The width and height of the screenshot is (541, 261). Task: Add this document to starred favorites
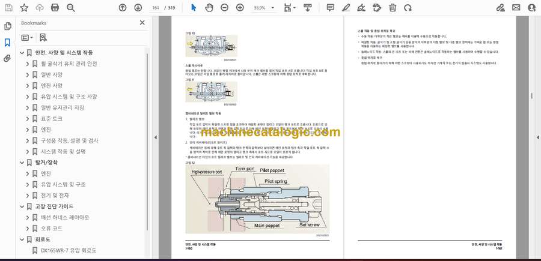[24, 8]
